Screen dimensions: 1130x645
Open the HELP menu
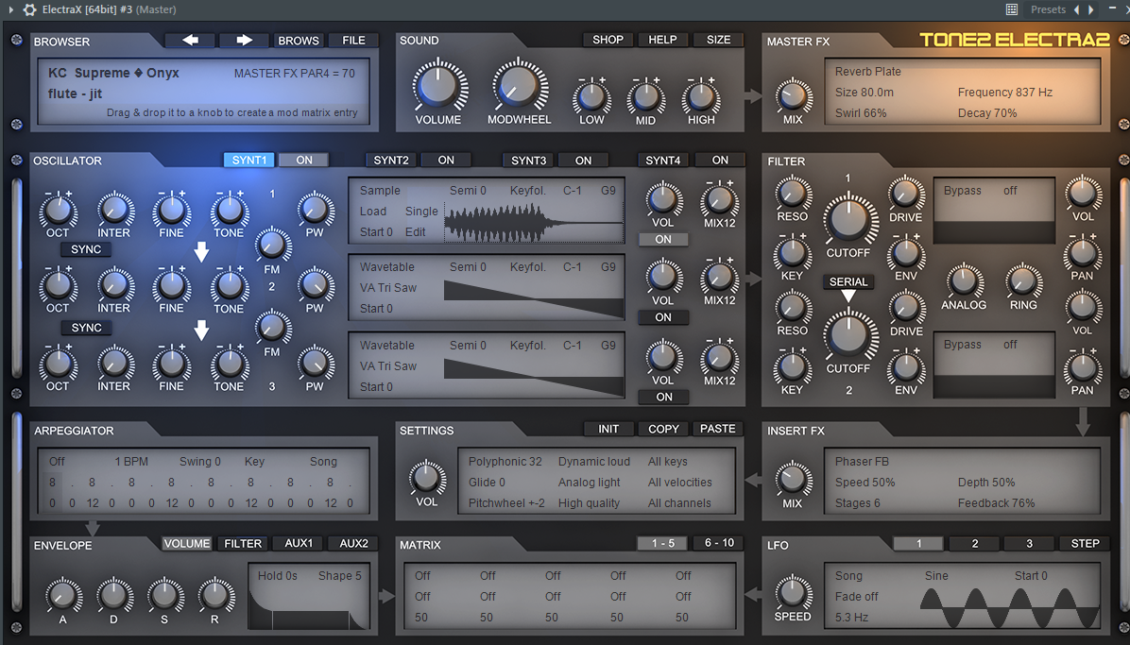pos(662,40)
